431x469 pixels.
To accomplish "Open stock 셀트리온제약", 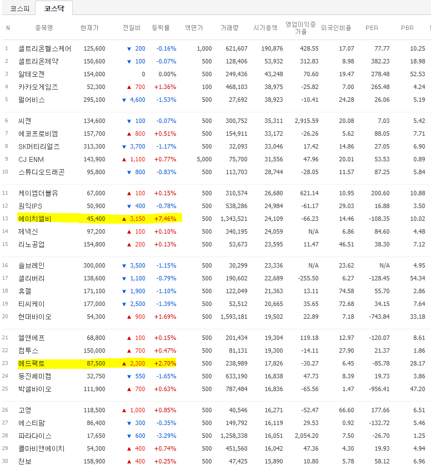I will pos(38,61).
